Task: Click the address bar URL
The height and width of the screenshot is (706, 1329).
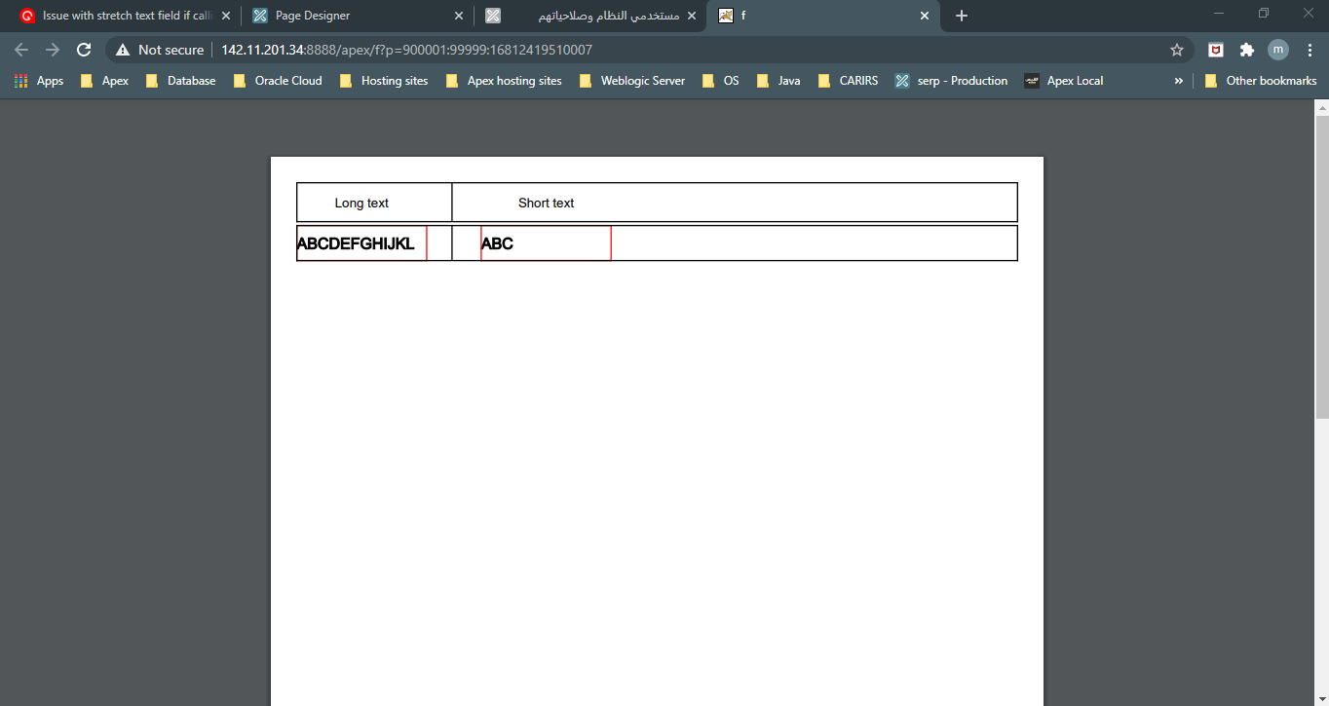Action: pos(406,50)
